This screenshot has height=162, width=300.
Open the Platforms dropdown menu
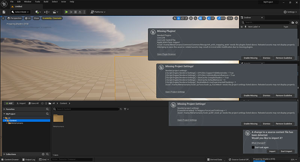[x=98, y=12]
